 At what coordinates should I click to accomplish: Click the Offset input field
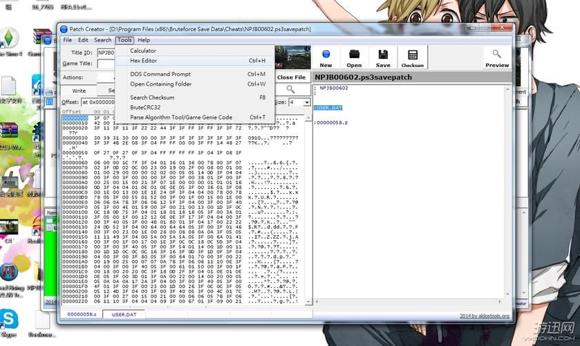[x=98, y=102]
